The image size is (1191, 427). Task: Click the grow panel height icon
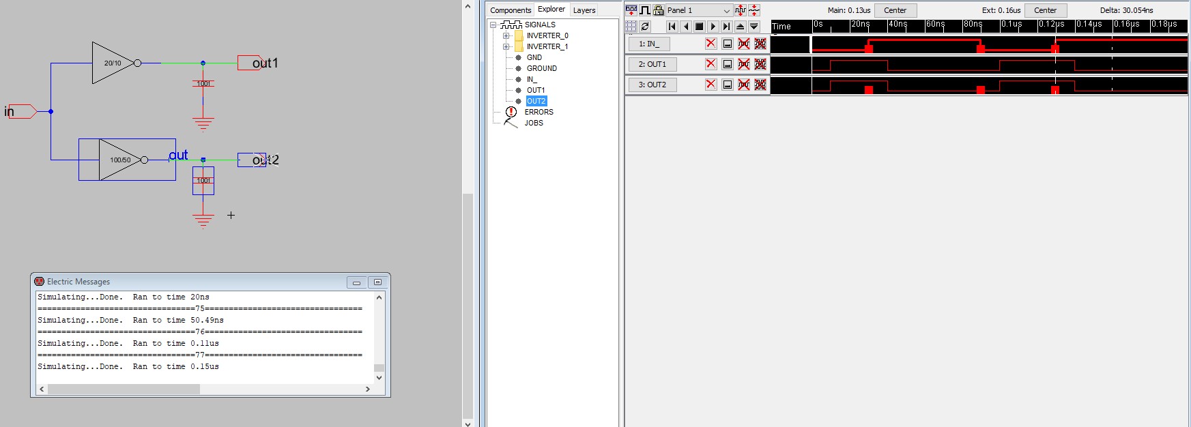741,10
